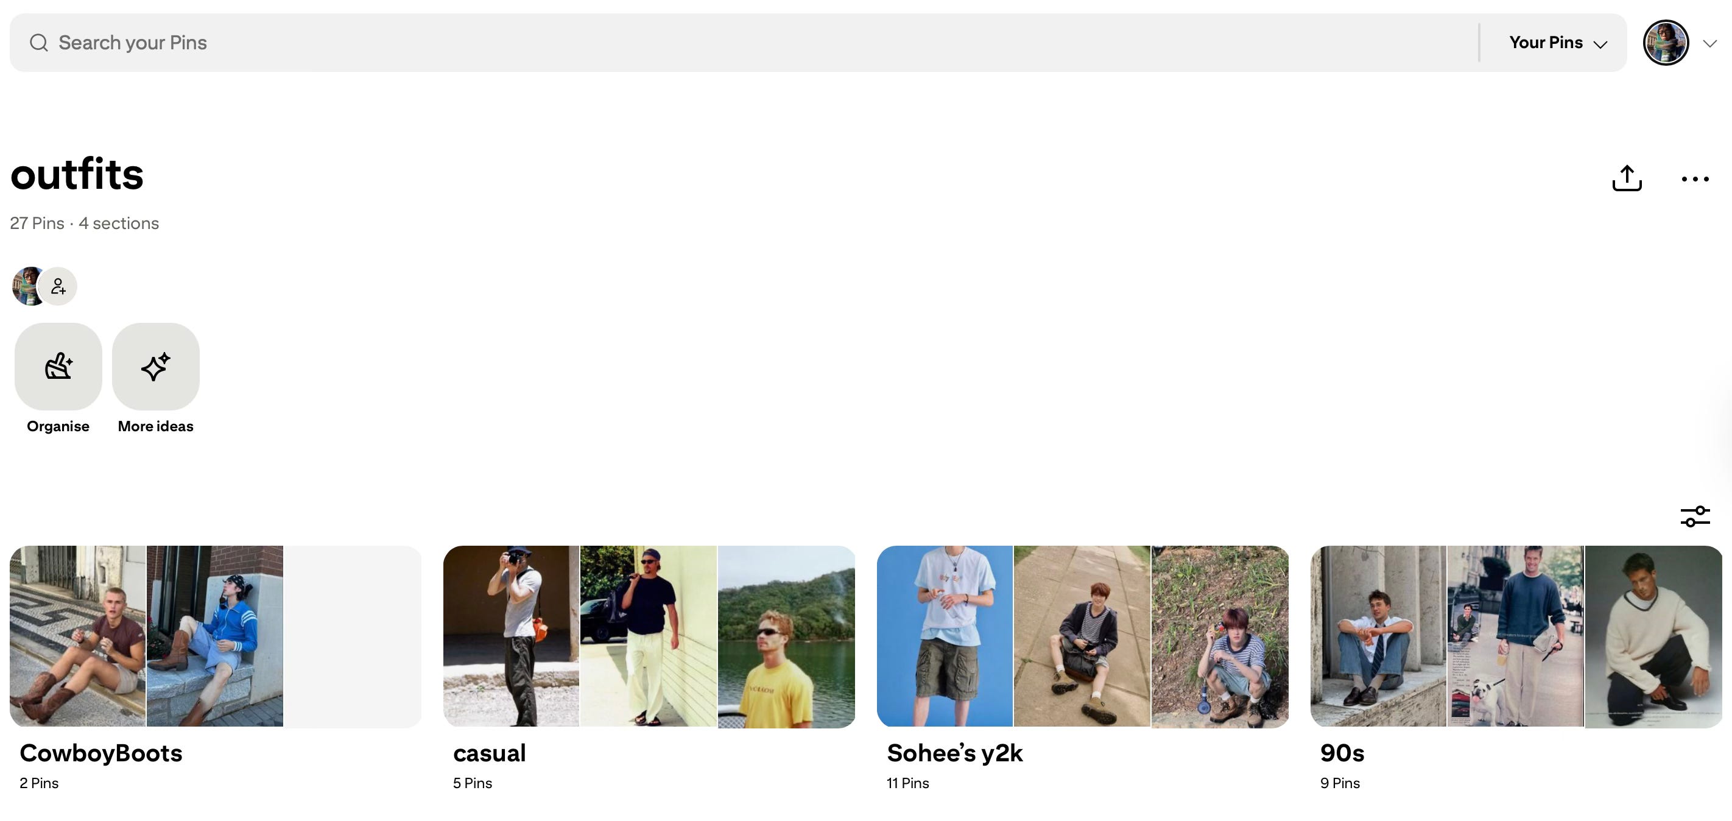Open More ideas sparkle icon
The image size is (1732, 821).
pos(156,367)
